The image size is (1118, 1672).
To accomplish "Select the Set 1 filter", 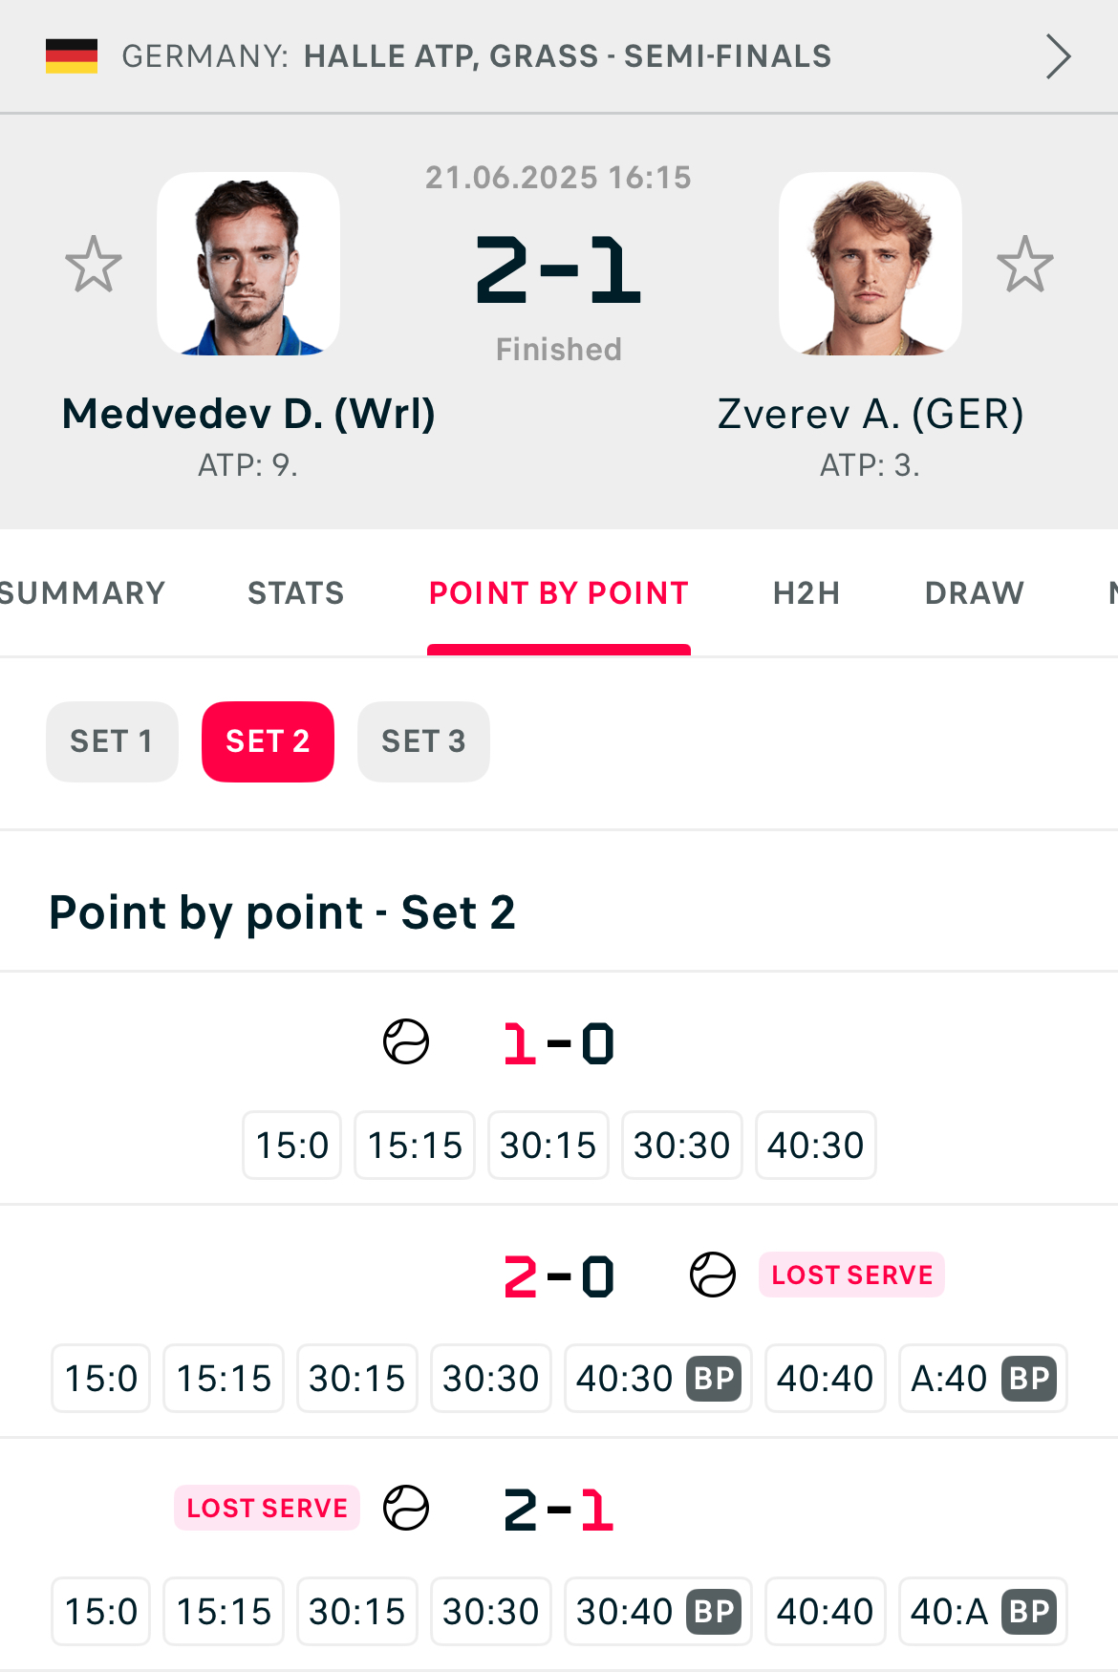I will pyautogui.click(x=112, y=741).
